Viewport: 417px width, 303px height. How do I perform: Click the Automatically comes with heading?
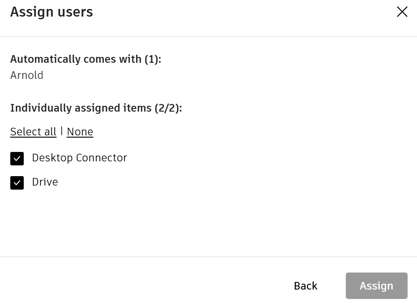86,59
